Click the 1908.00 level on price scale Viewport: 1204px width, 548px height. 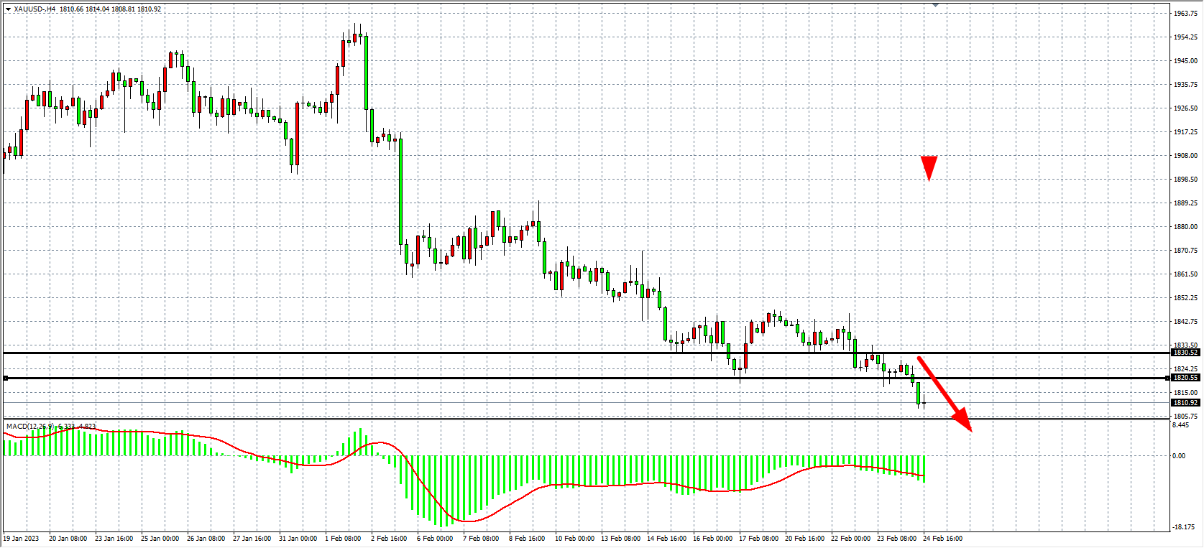point(1185,156)
